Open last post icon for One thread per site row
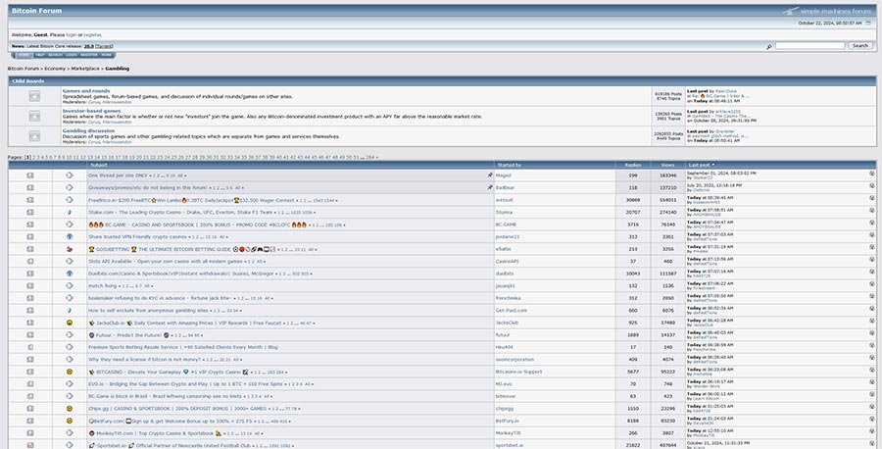882x449 pixels. [x=871, y=174]
